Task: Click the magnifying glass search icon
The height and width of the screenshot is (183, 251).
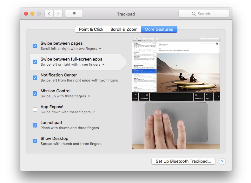Action: click(x=194, y=14)
